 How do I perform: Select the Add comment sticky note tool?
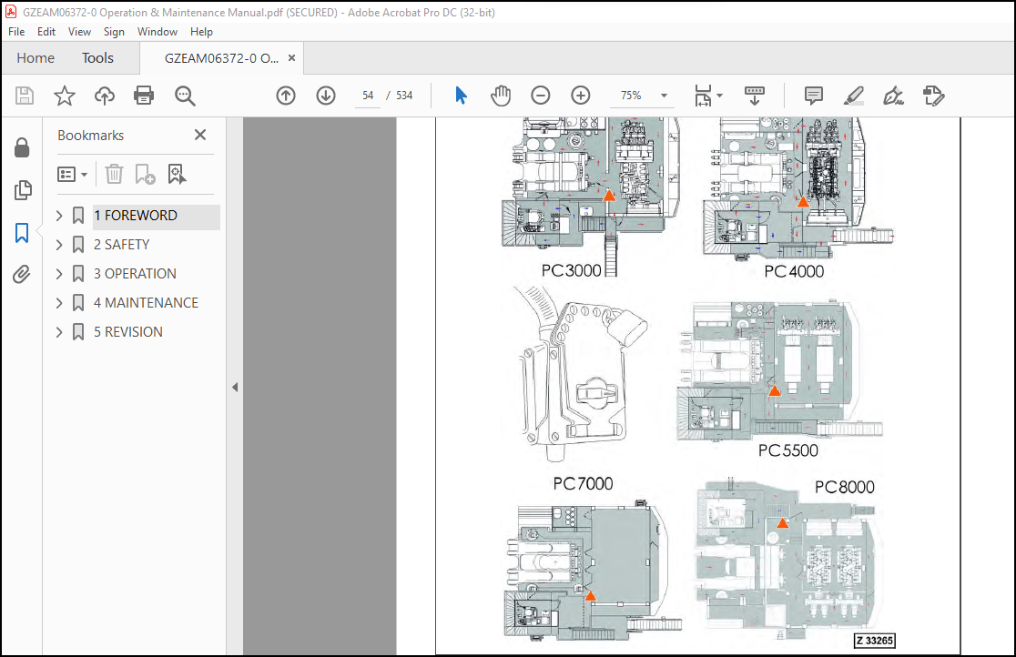pyautogui.click(x=814, y=96)
